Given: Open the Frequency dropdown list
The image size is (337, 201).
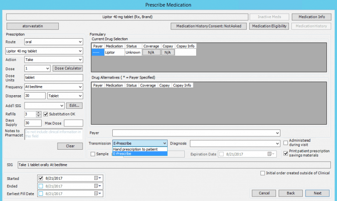Looking at the screenshot, I should pyautogui.click(x=80, y=87).
